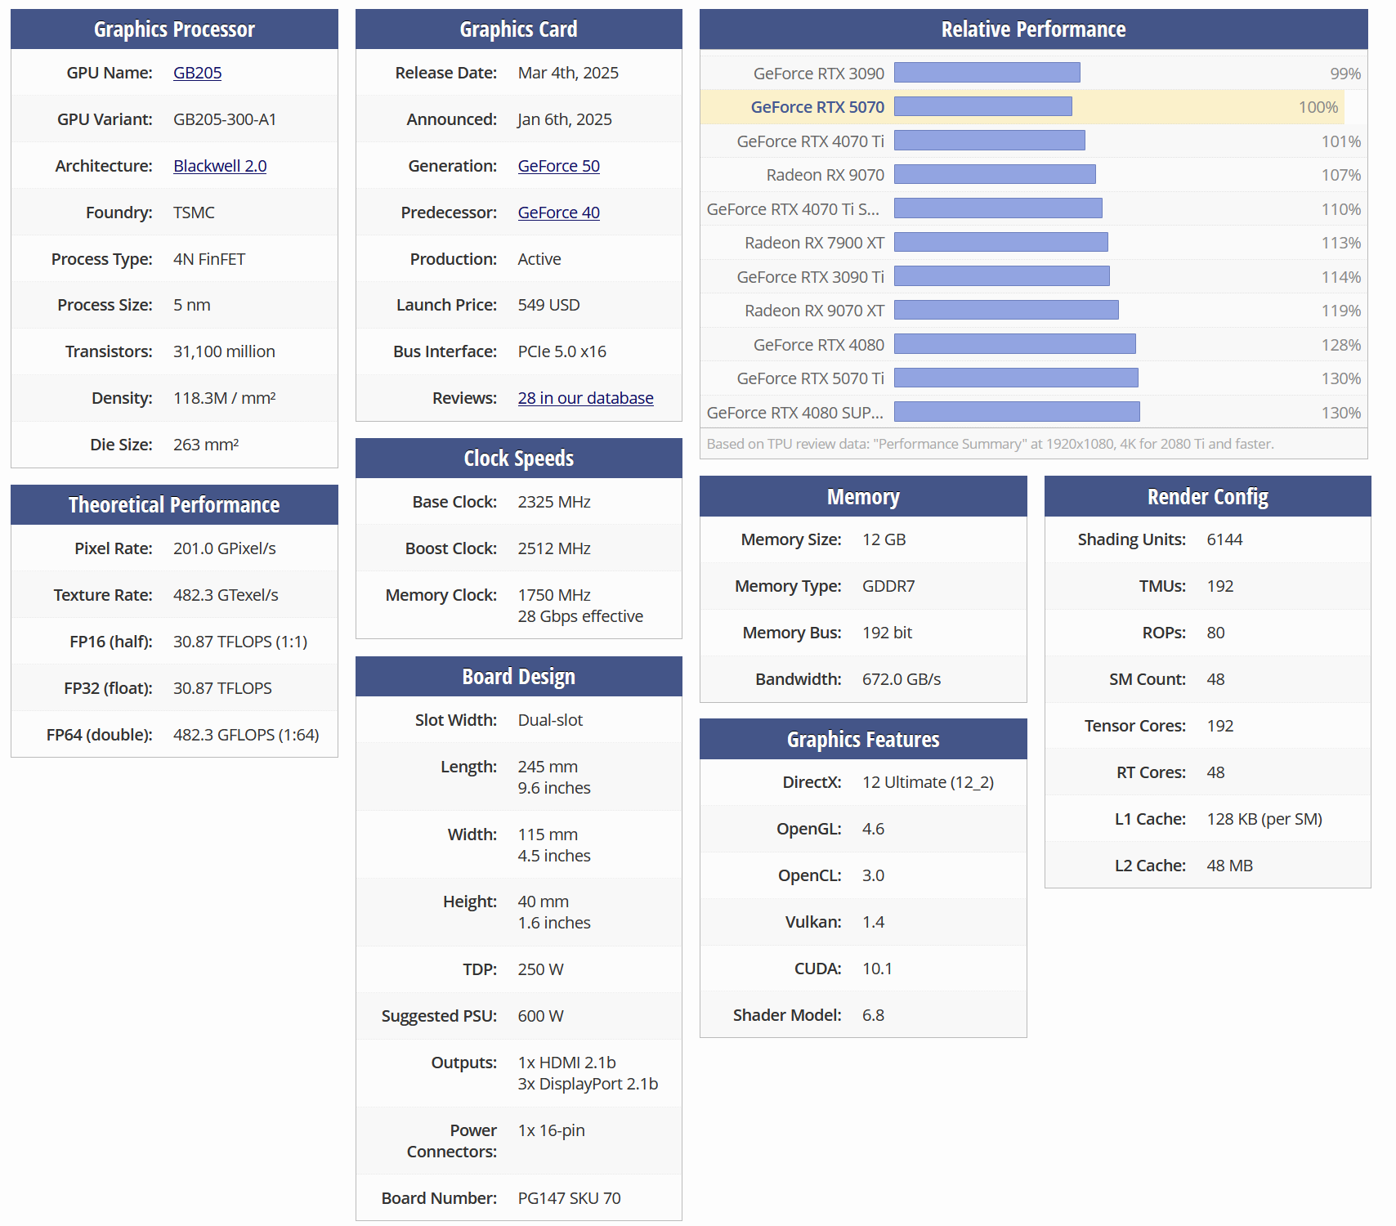Click the L2 Cache value 48 MB
Viewport: 1396px width, 1226px height.
point(1229,866)
